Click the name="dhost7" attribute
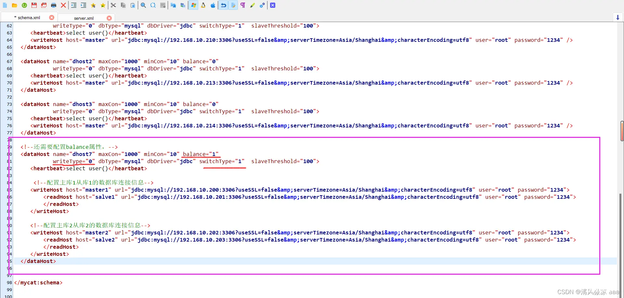 point(74,154)
